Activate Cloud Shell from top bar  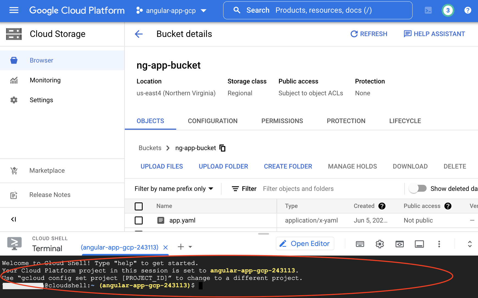tap(428, 10)
